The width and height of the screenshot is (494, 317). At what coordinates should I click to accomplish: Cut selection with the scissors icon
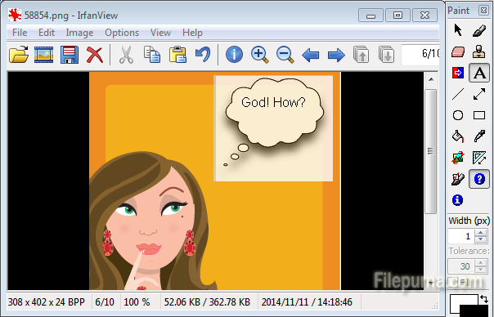[126, 55]
